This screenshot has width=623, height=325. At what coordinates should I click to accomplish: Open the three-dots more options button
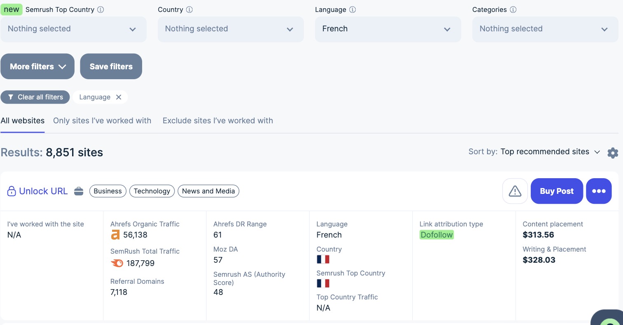coord(599,191)
